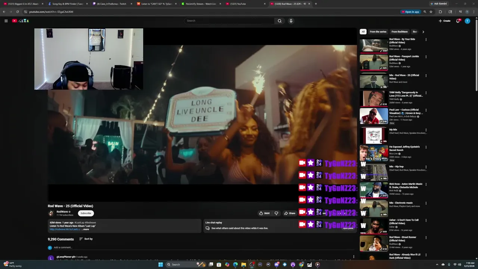Start voice search with the microphone icon
This screenshot has width=478, height=269.
pyautogui.click(x=291, y=21)
